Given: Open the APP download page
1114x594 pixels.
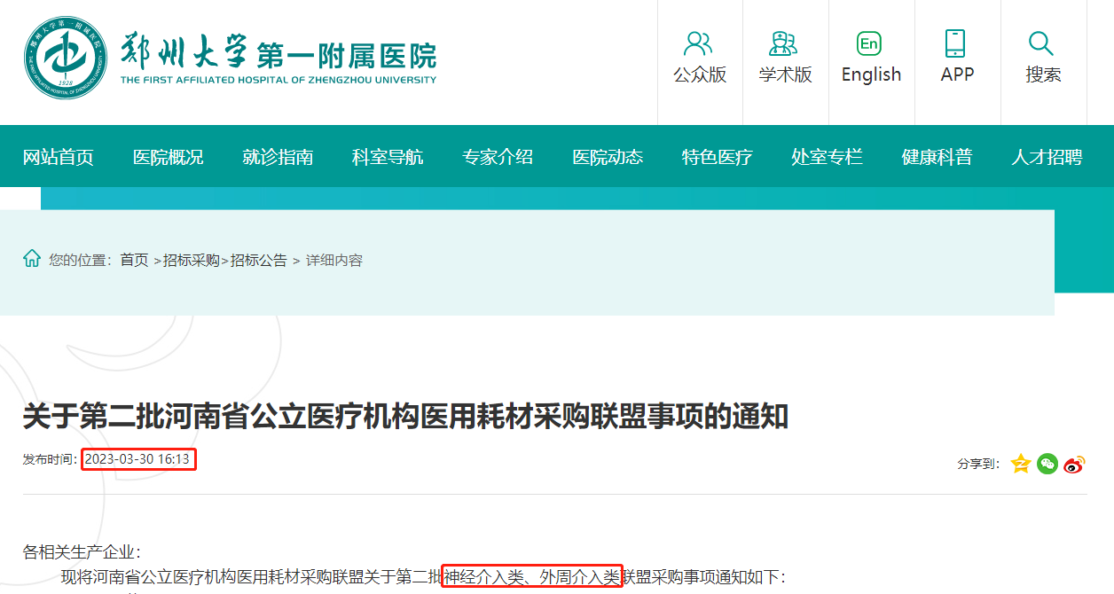Looking at the screenshot, I should click(x=957, y=59).
